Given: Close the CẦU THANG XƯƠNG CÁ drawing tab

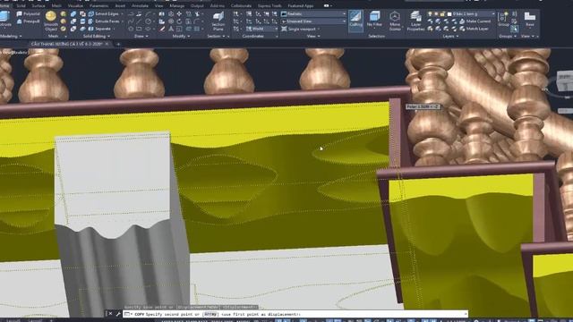Looking at the screenshot, I should click(107, 44).
